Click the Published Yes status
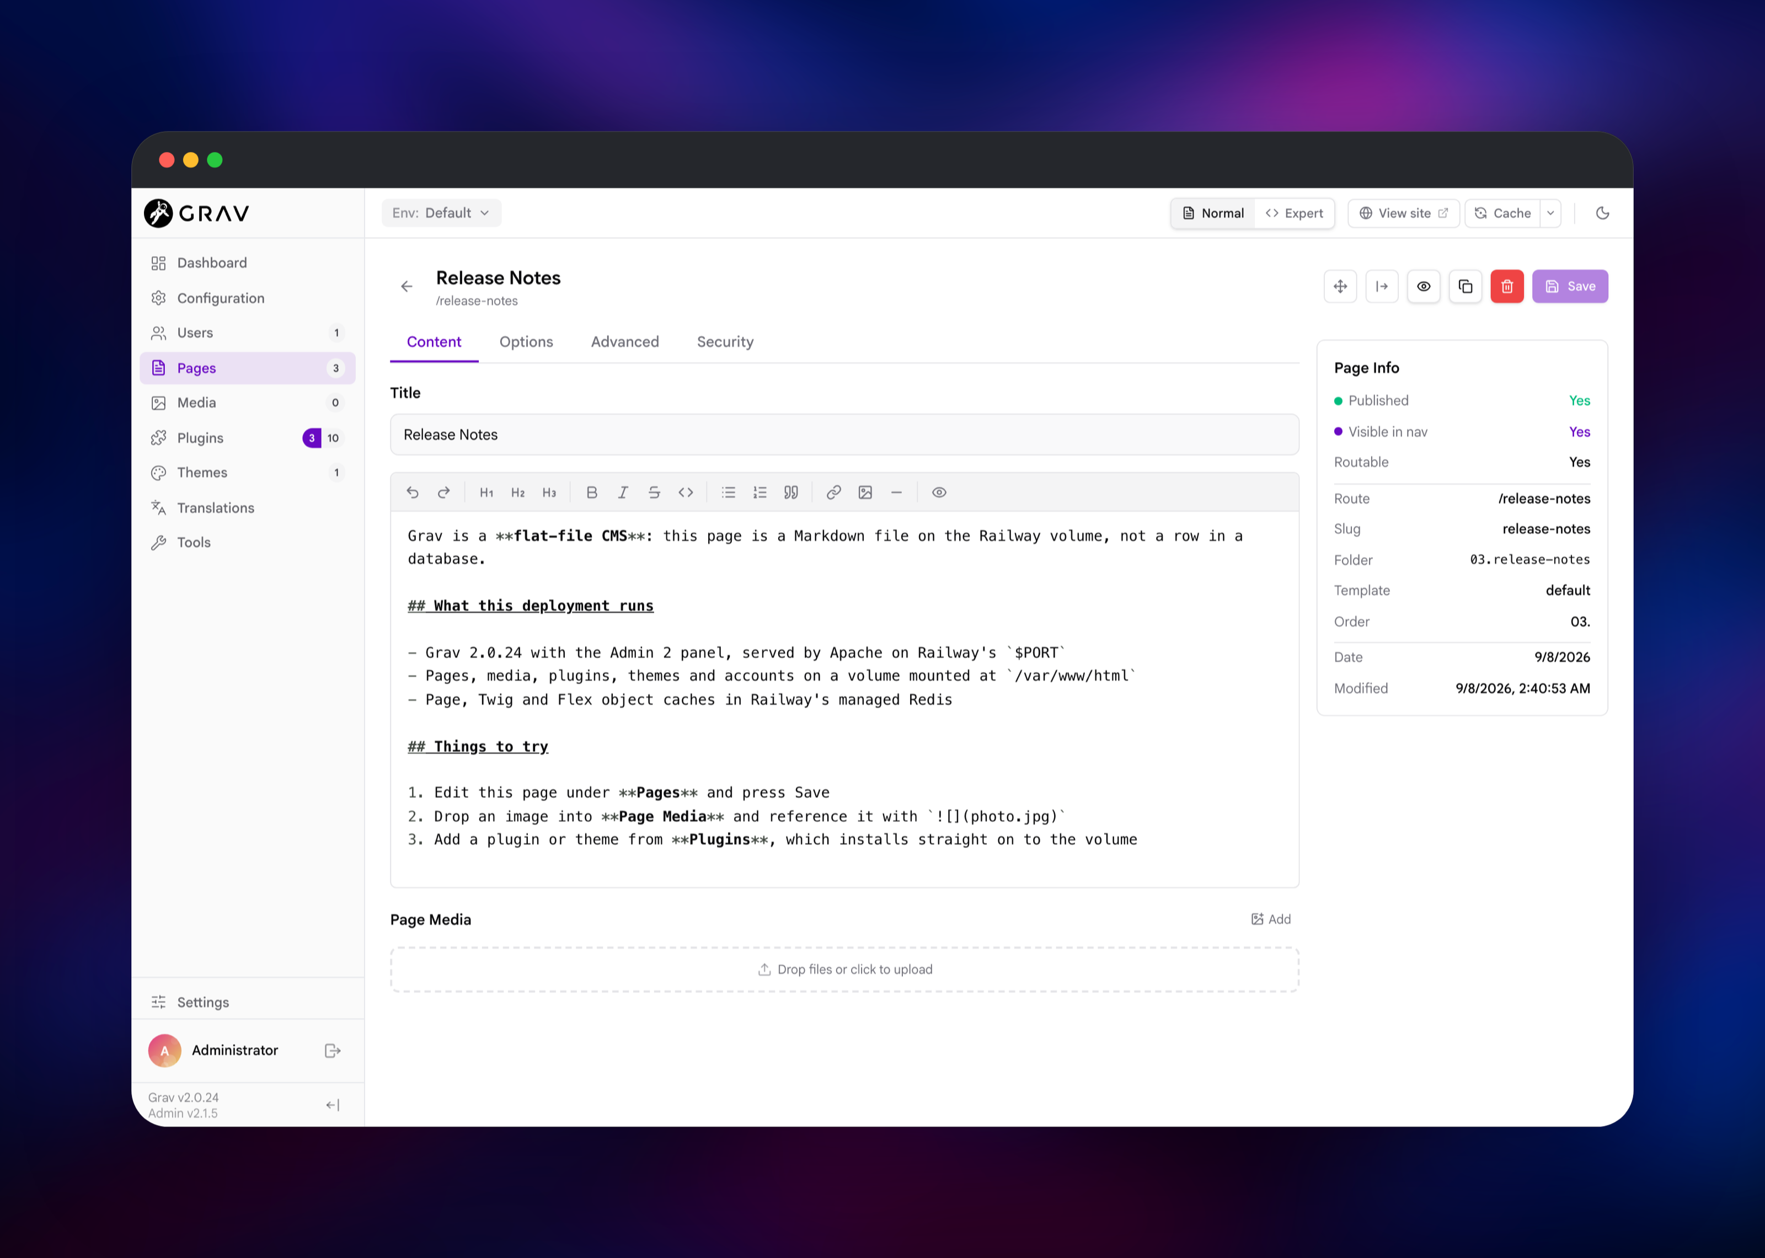 click(x=1579, y=400)
